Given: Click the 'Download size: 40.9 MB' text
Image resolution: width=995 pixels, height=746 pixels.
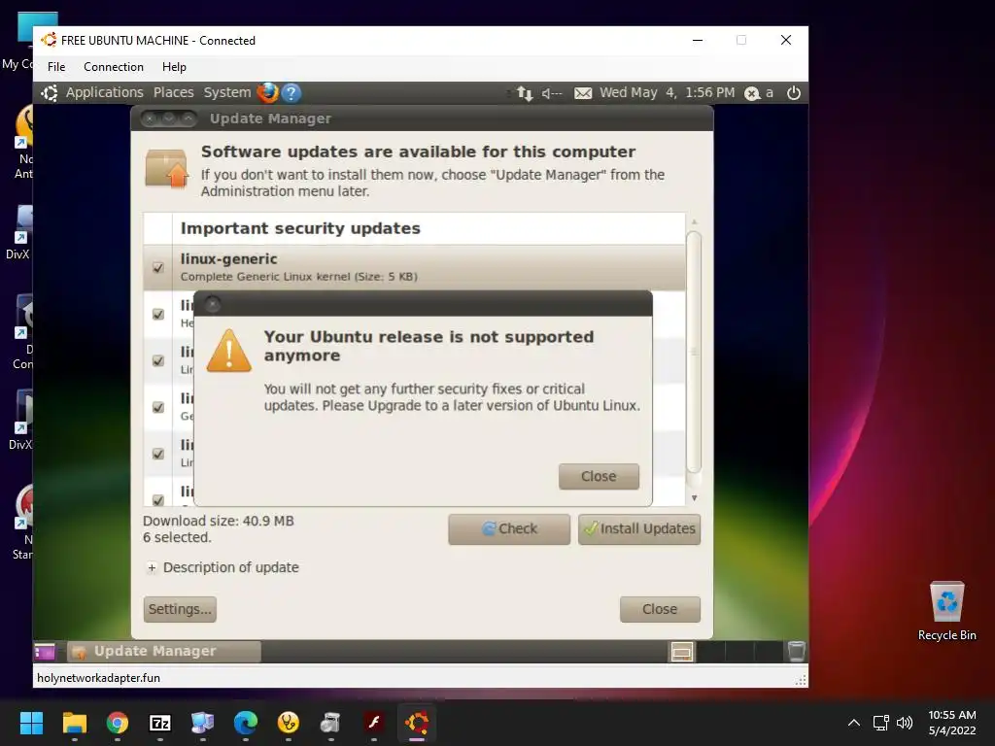Looking at the screenshot, I should coord(219,521).
